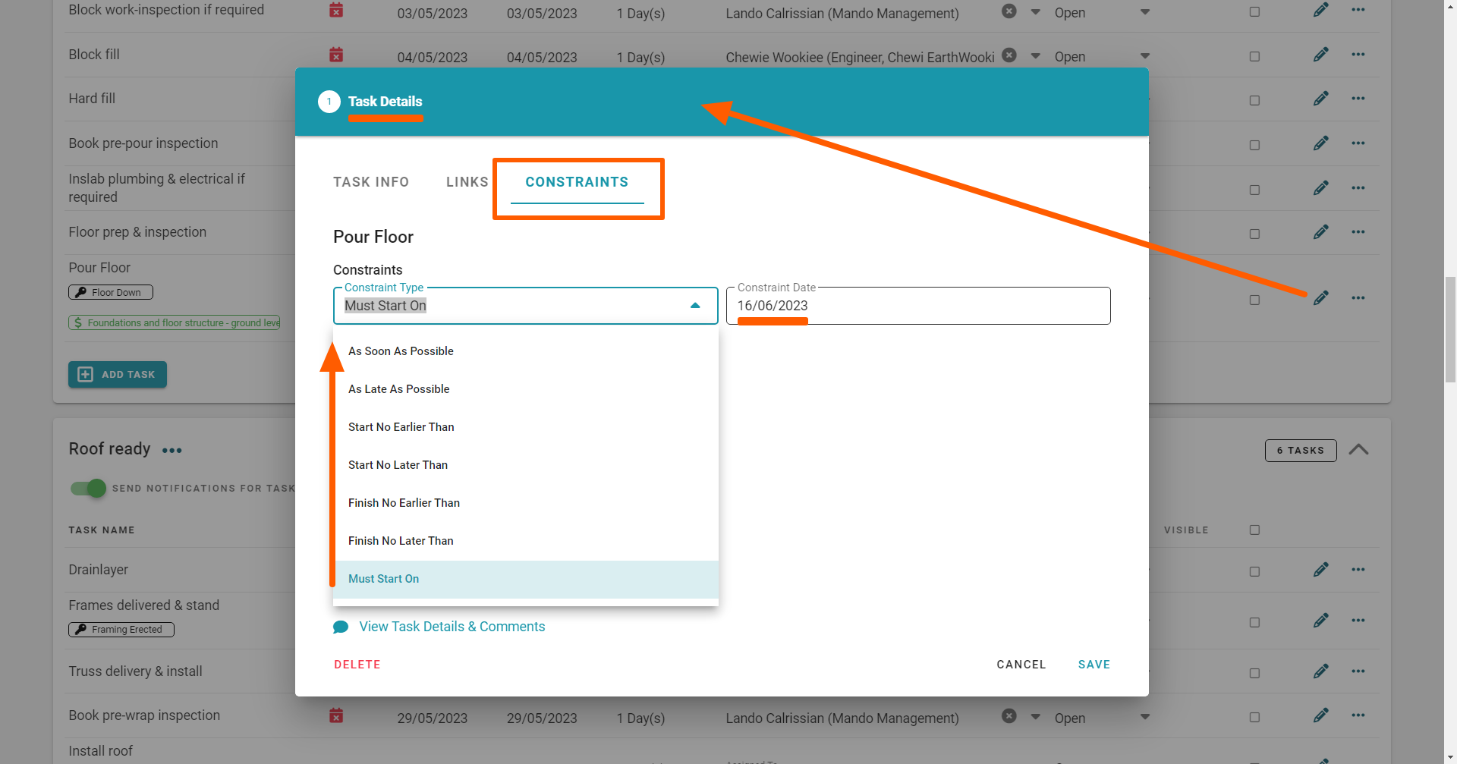Select Start No Later Than option
Viewport: 1457px width, 764px height.
click(525, 465)
